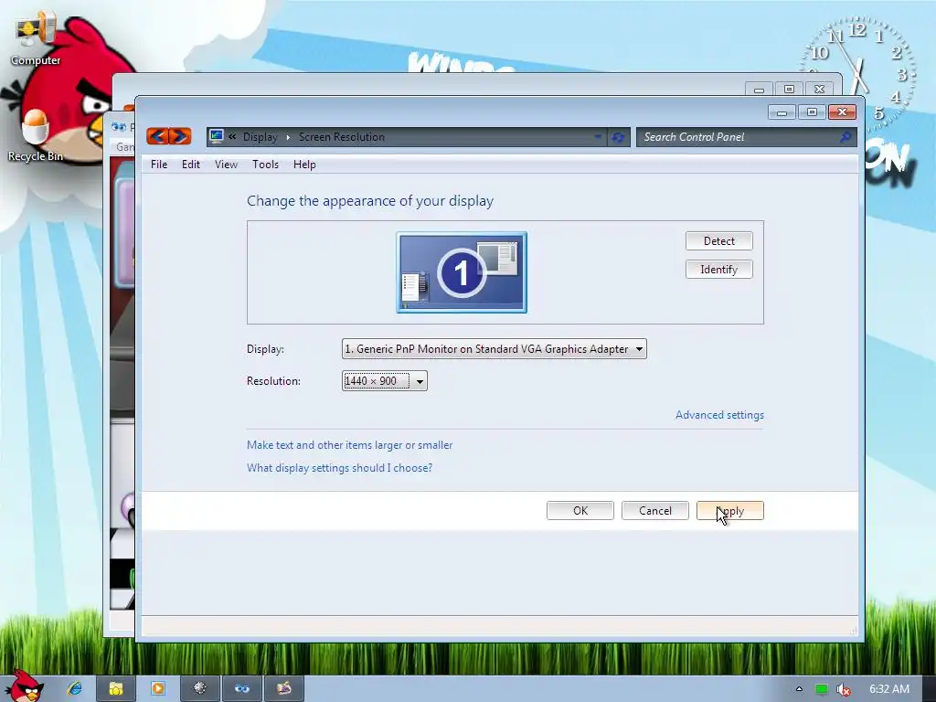Click the Identify button

(x=719, y=270)
